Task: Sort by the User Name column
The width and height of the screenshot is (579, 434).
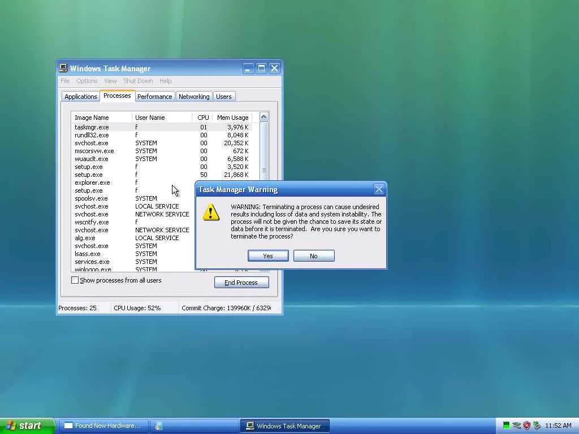Action: tap(162, 118)
